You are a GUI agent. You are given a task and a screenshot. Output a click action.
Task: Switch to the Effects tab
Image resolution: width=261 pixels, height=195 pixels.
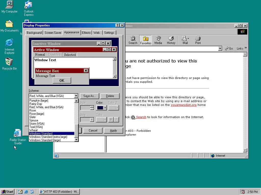point(86,33)
